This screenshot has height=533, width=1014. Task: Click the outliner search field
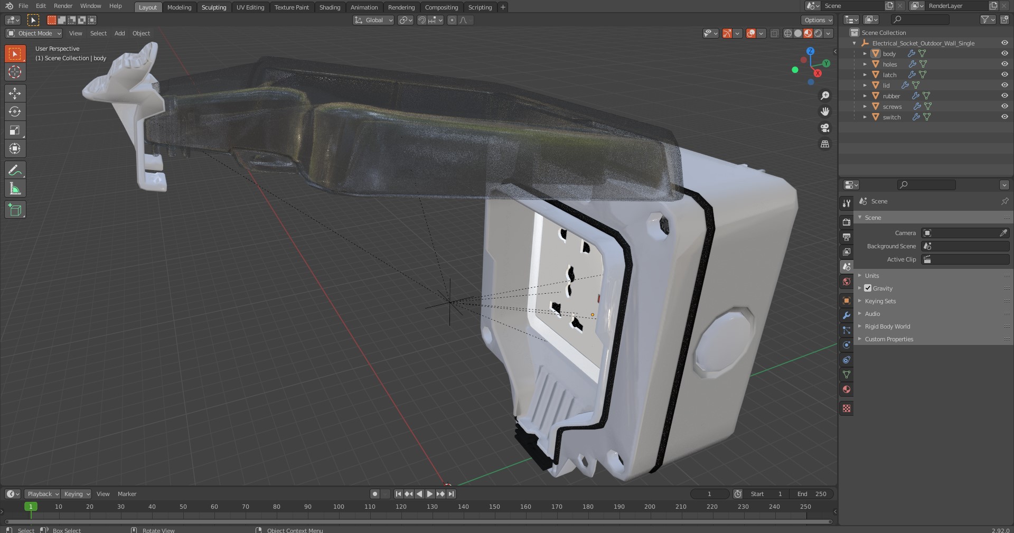(920, 20)
